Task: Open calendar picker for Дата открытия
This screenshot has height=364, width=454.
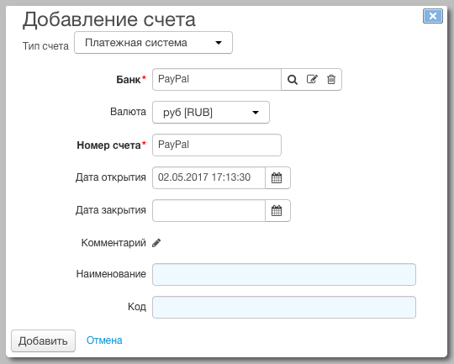Action: (277, 178)
